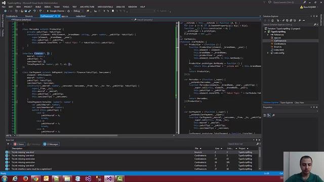Sort Error List by Project column
This screenshot has height=182, width=324.
(x=244, y=148)
